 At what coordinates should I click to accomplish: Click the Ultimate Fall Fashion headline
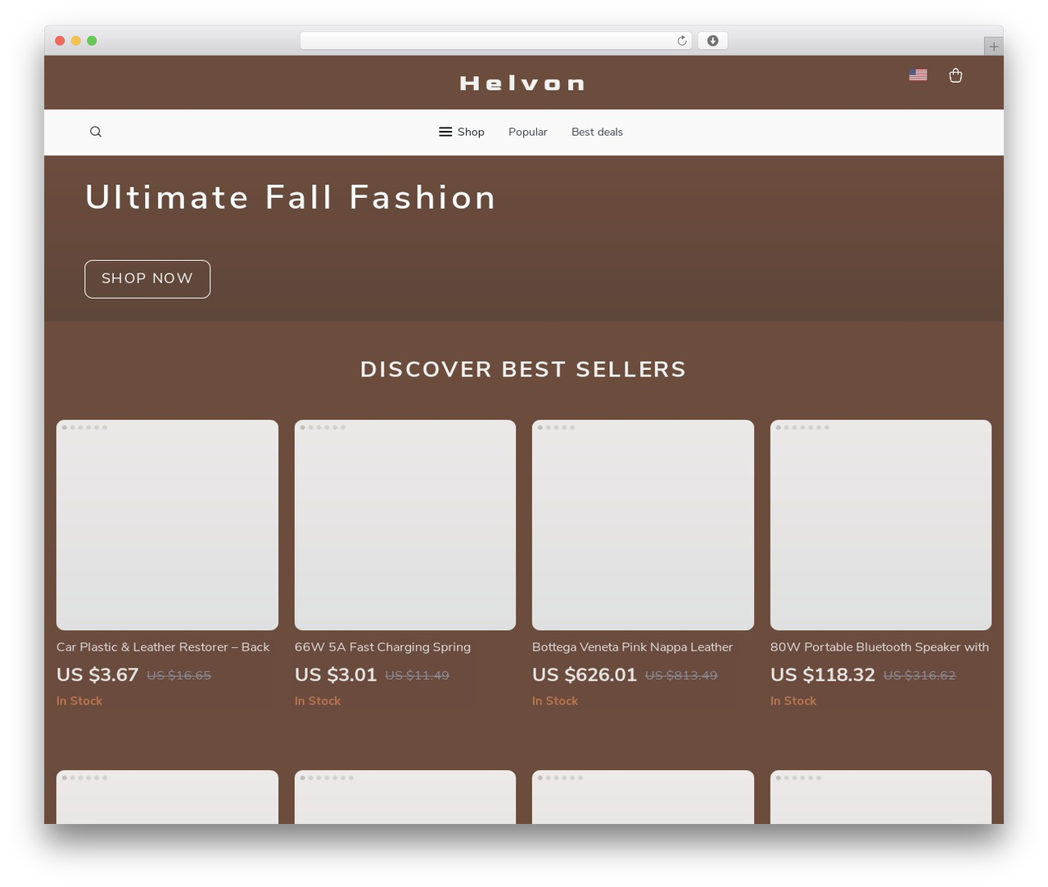[291, 197]
